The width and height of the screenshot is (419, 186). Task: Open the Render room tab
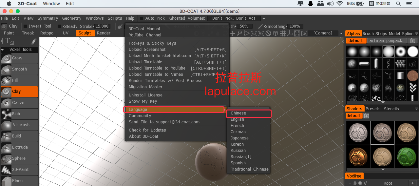104,33
